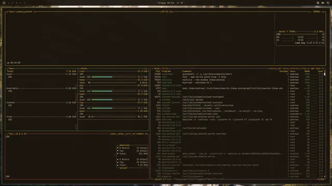Image resolution: width=332 pixels, height=186 pixels.
Task: Select the udiskie process row
Action: [x=238, y=111]
